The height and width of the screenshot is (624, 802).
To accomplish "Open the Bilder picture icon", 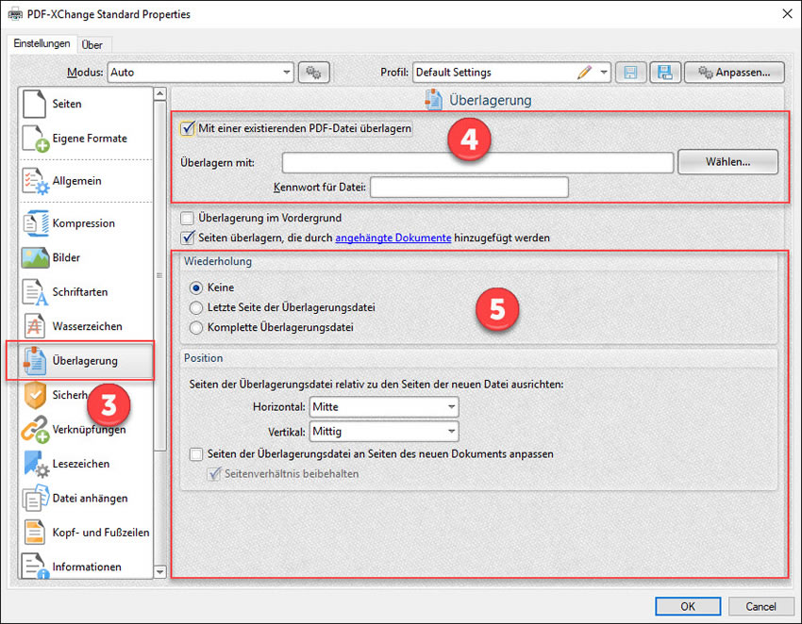I will pos(35,257).
